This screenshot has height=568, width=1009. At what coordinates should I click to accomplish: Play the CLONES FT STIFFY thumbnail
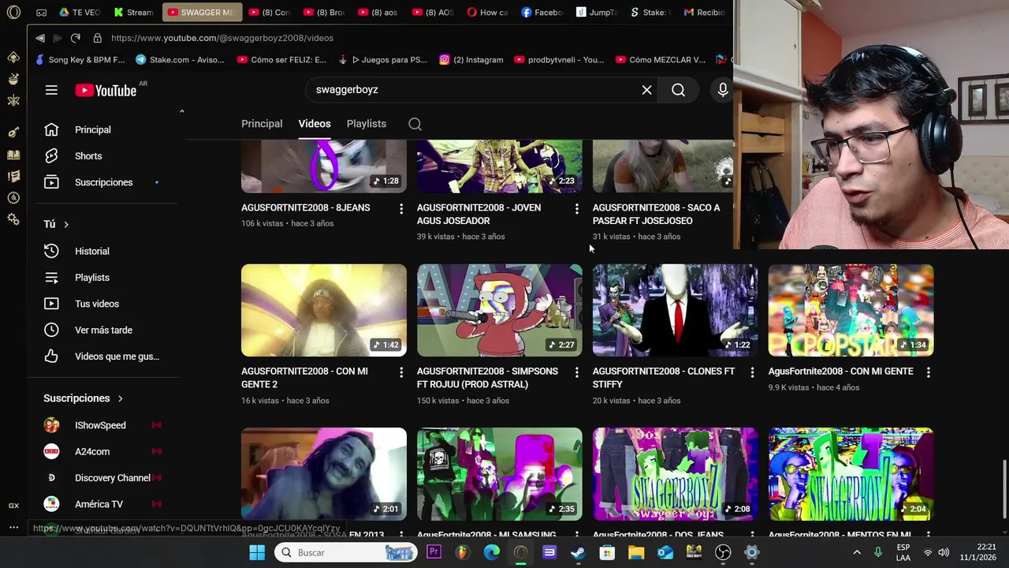pos(676,310)
